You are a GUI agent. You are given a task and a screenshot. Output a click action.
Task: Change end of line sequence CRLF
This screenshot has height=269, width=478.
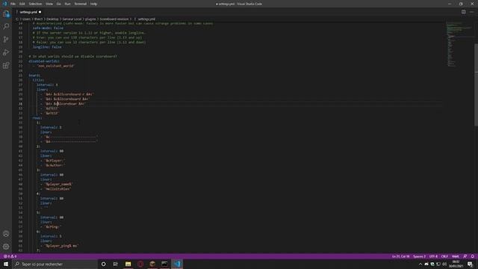click(x=444, y=256)
